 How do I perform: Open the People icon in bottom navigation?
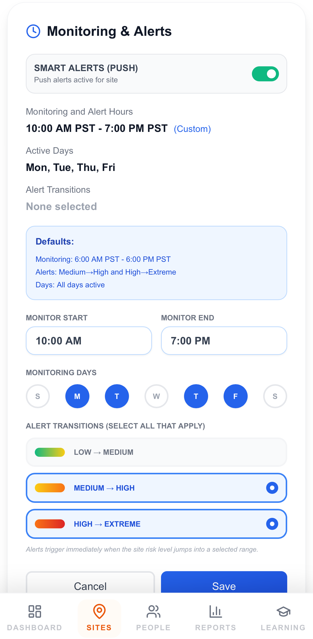tap(153, 611)
